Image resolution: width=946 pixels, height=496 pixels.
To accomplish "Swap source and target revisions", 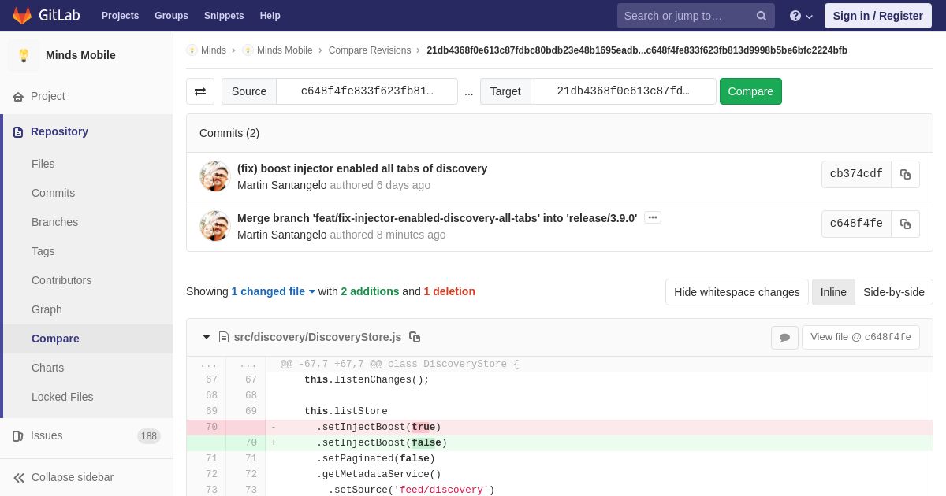I will click(x=200, y=91).
